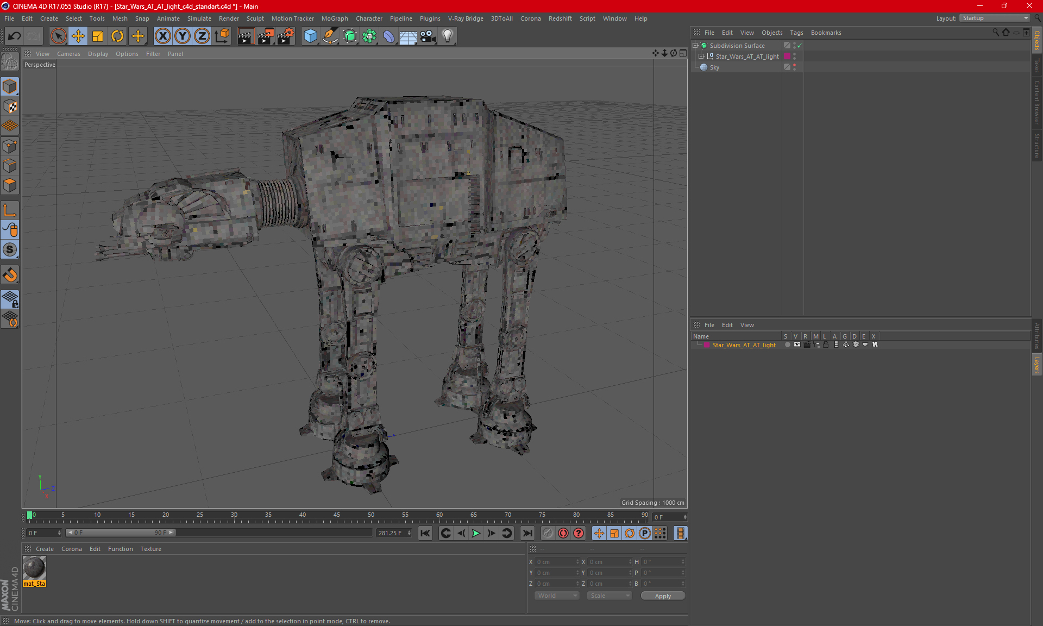Render active view icon
Viewport: 1043px width, 626px height.
tap(246, 36)
